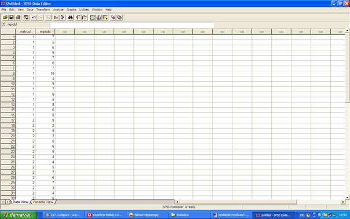Open the Dialog Recall toolbar icon
The height and width of the screenshot is (219, 350).
26,17
